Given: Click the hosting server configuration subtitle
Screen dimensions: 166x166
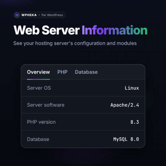Looking at the screenshot, I should [x=75, y=43].
